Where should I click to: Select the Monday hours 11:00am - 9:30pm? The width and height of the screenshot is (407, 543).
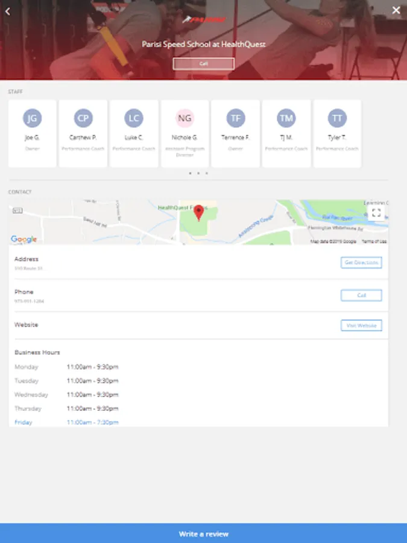point(92,367)
